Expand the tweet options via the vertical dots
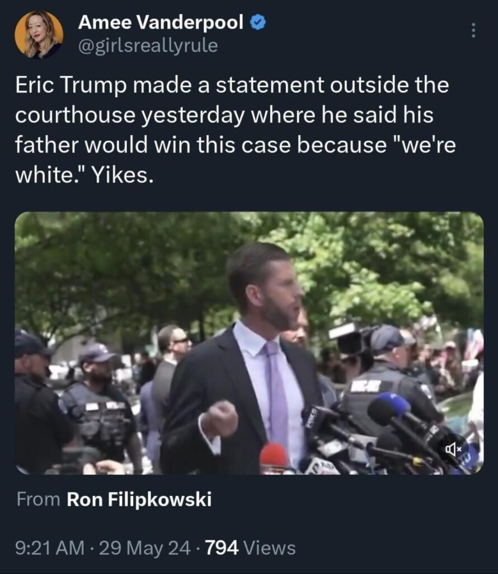Image resolution: width=498 pixels, height=574 pixels. [x=473, y=31]
